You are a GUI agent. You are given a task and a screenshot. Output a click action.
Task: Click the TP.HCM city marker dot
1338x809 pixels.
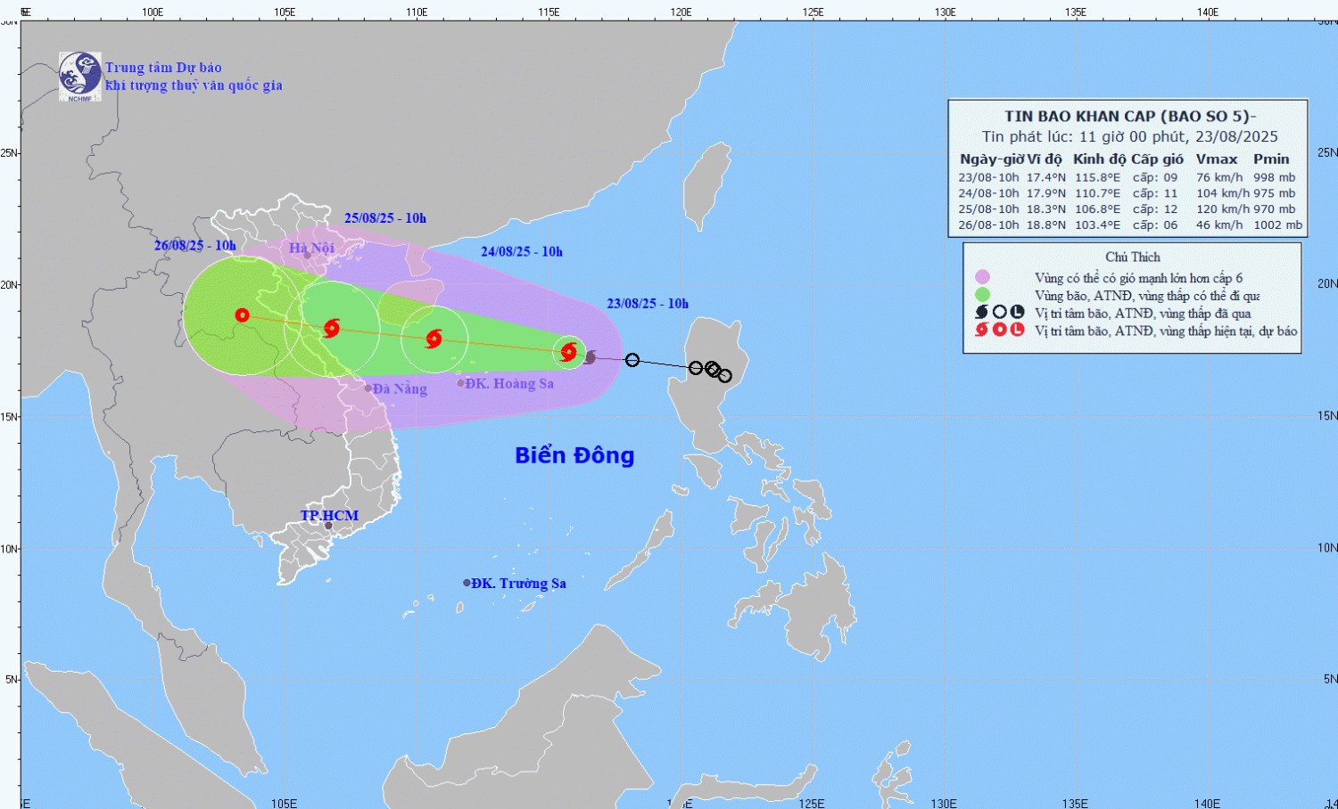tap(328, 526)
